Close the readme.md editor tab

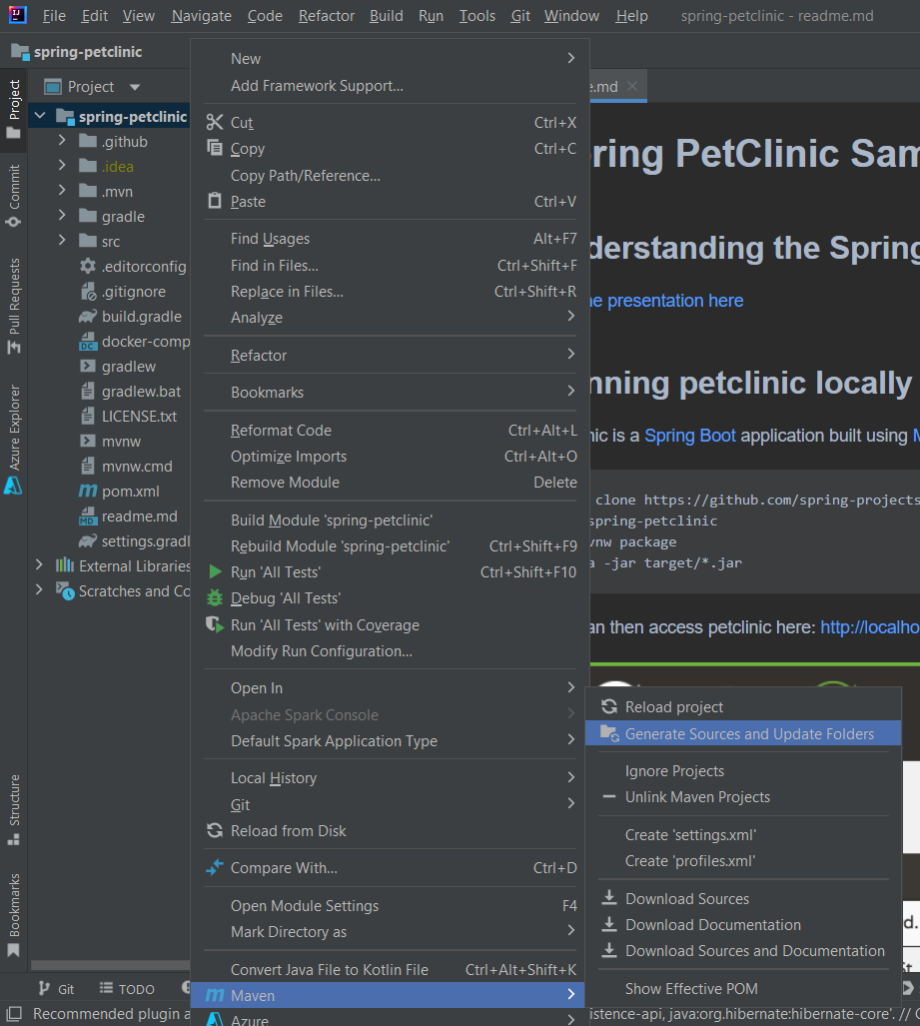[632, 86]
